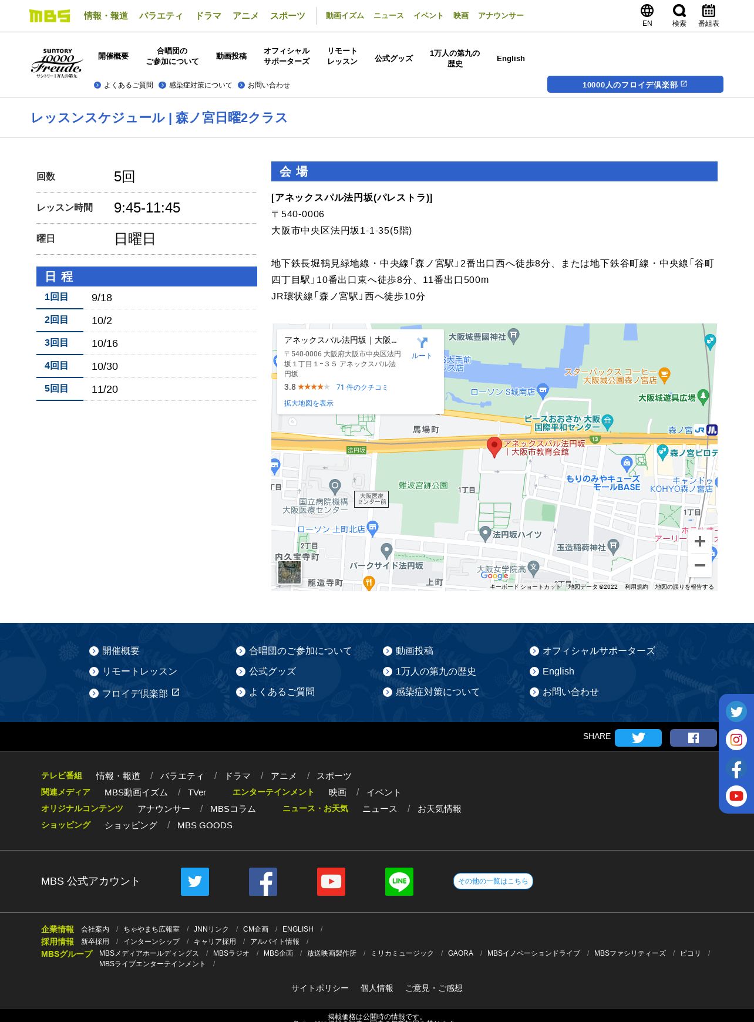Screen dimensions: 754x1022
Task: Open 71 件のクチコミ reviews link
Action: (x=362, y=387)
